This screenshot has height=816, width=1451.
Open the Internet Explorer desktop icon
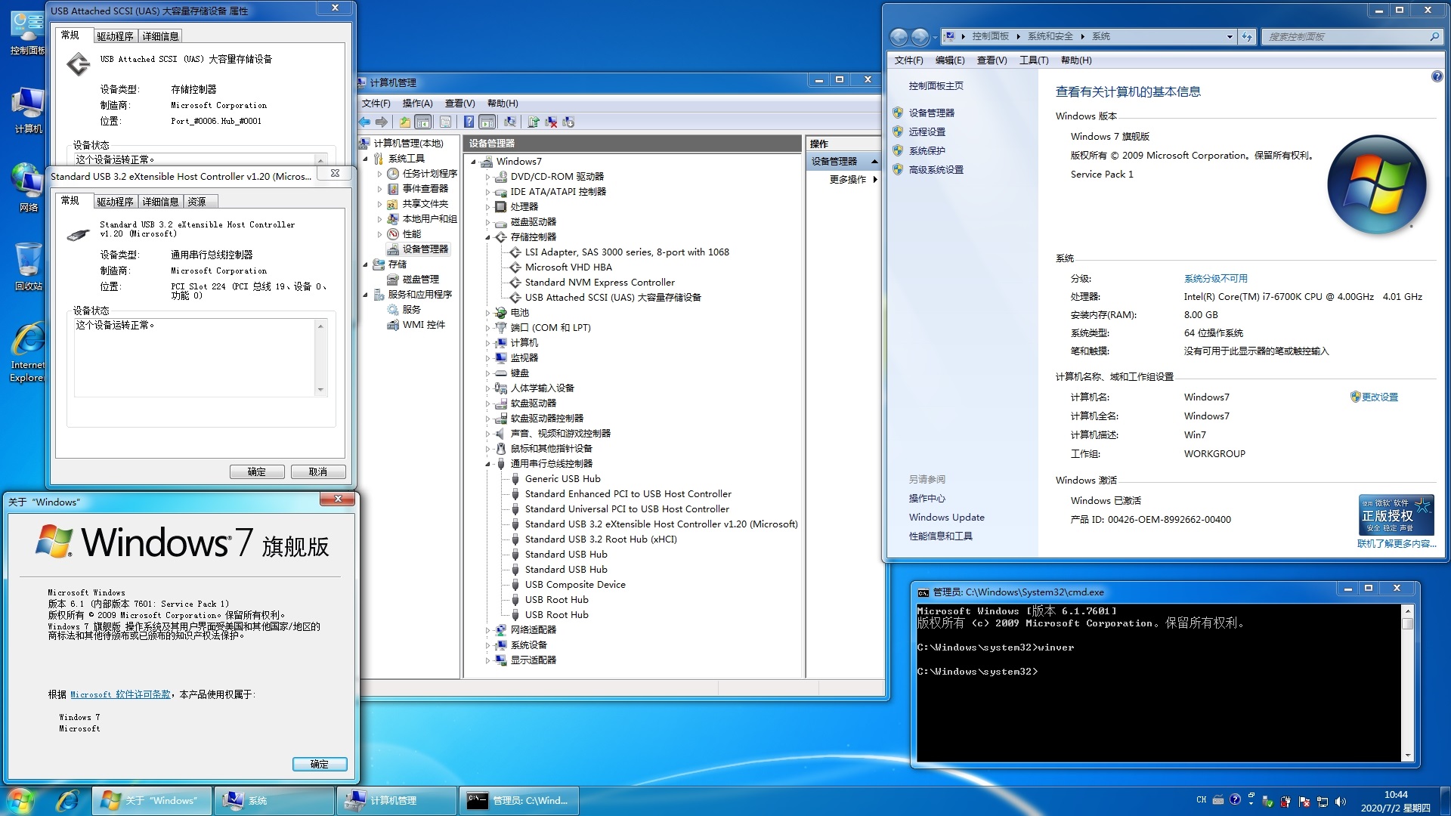pos(28,352)
